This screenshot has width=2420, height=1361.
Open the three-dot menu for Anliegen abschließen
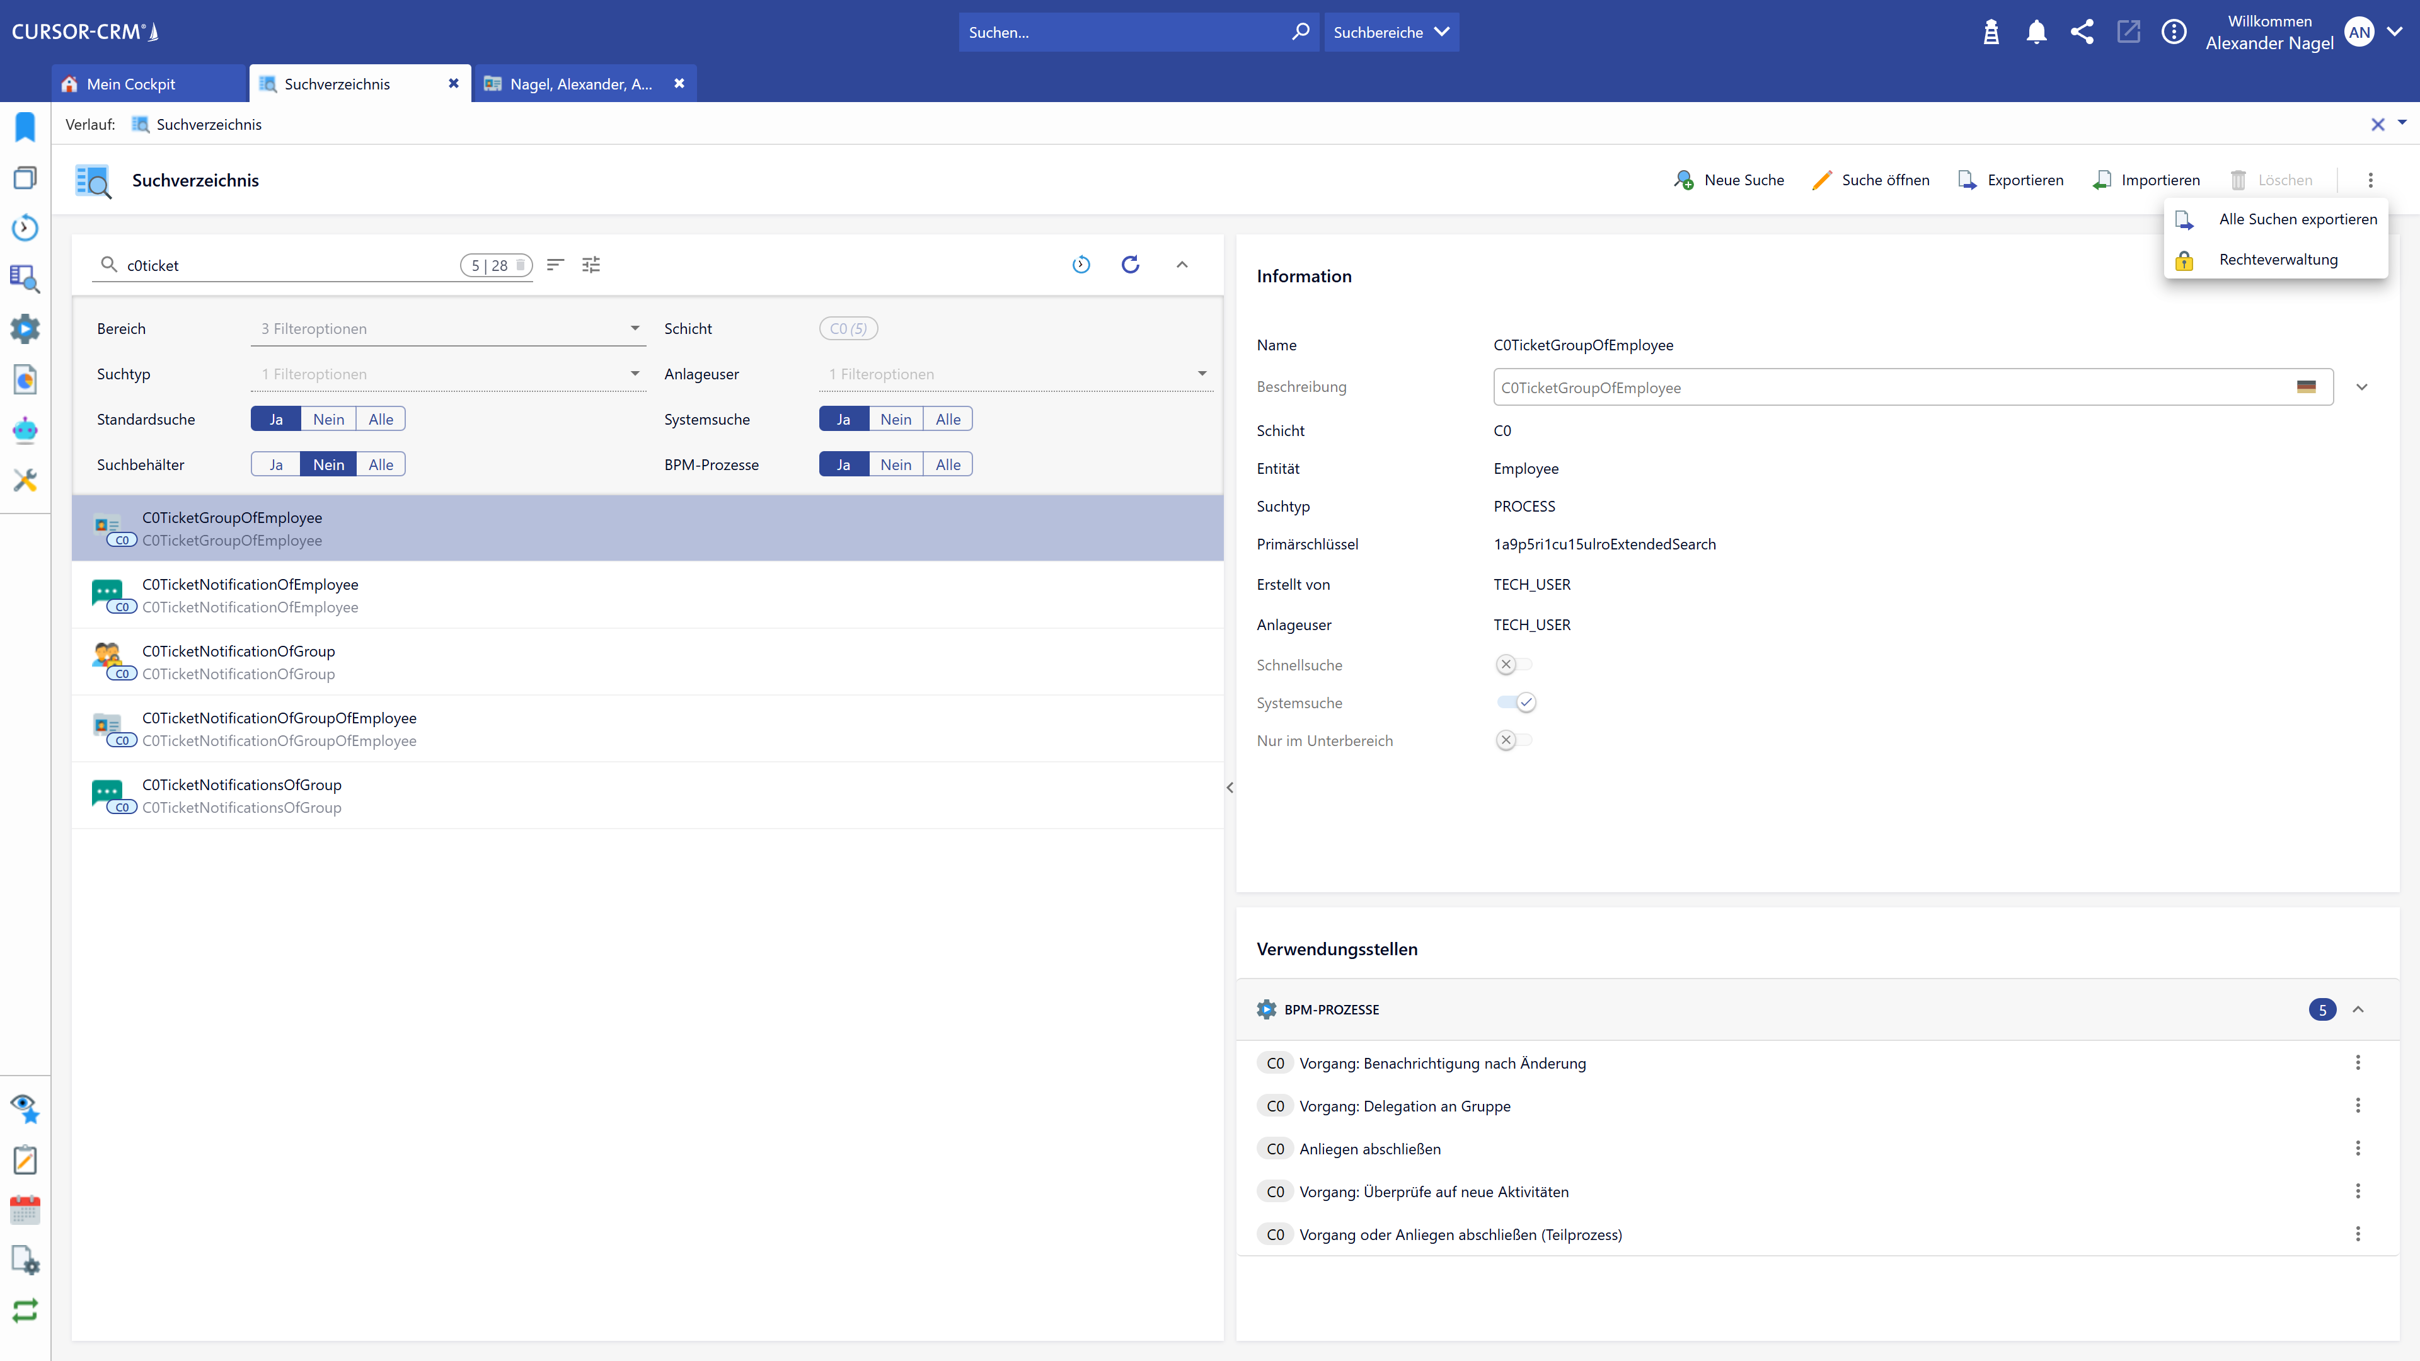[x=2357, y=1148]
